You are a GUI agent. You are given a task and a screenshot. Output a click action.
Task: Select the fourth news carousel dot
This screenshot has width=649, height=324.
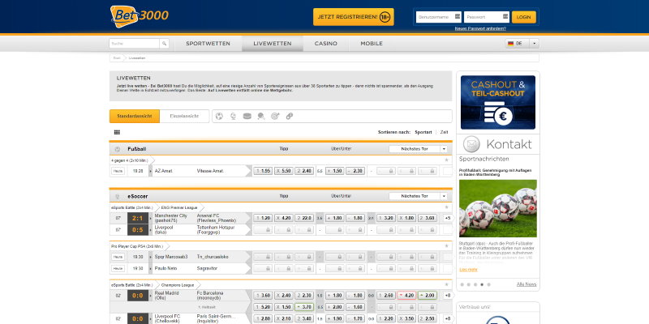[482, 284]
